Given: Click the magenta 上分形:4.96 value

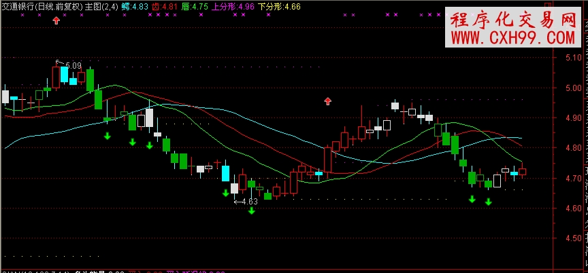Looking at the screenshot, I should 235,6.
